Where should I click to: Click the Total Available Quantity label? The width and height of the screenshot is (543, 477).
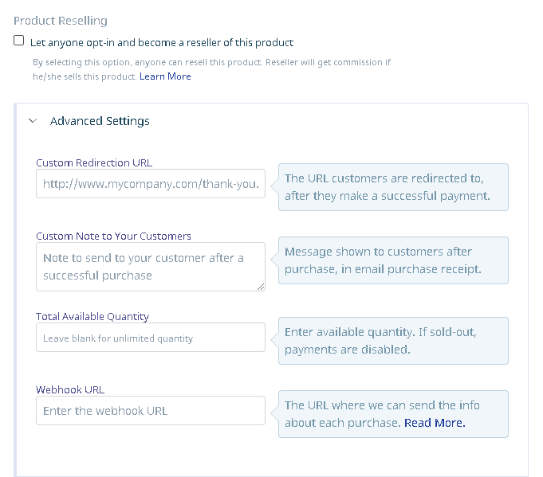(x=92, y=316)
